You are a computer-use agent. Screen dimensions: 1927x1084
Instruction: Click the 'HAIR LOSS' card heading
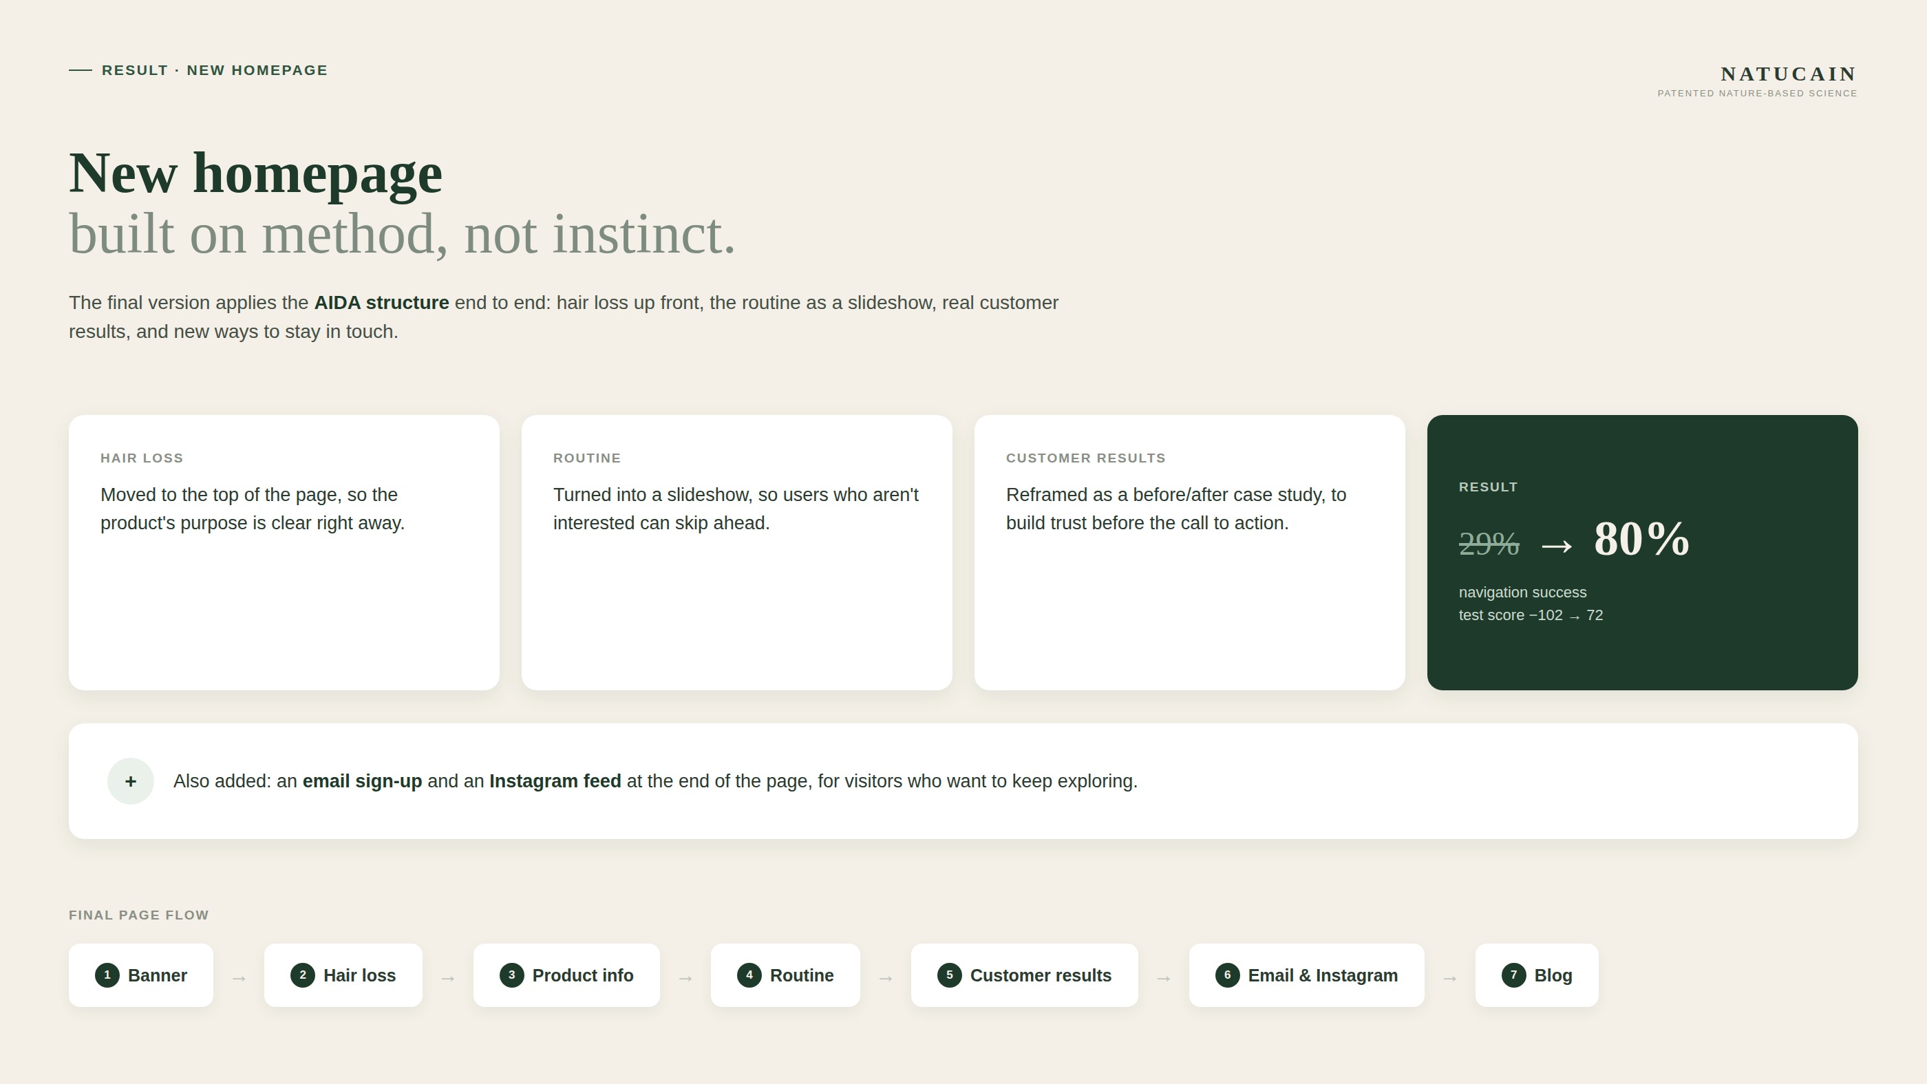point(142,458)
